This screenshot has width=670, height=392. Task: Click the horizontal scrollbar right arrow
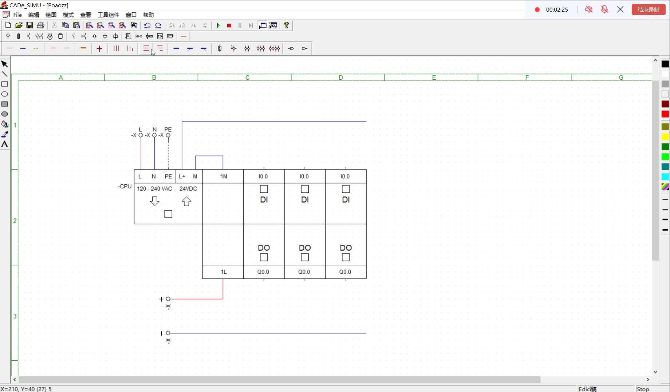pyautogui.click(x=648, y=379)
